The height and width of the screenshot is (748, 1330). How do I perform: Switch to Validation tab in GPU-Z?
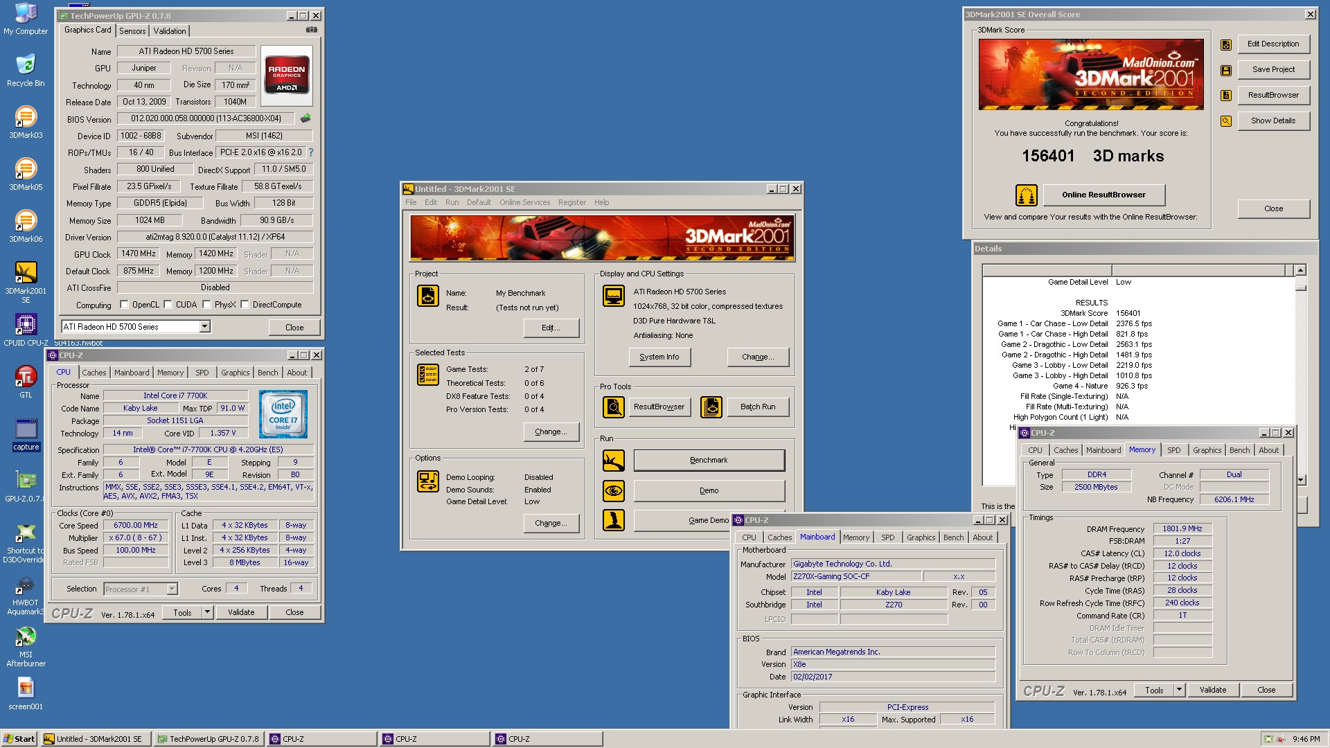point(170,31)
